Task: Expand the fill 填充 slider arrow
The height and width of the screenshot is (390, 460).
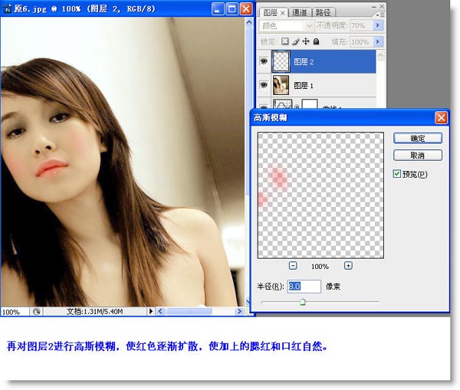Action: click(x=378, y=42)
